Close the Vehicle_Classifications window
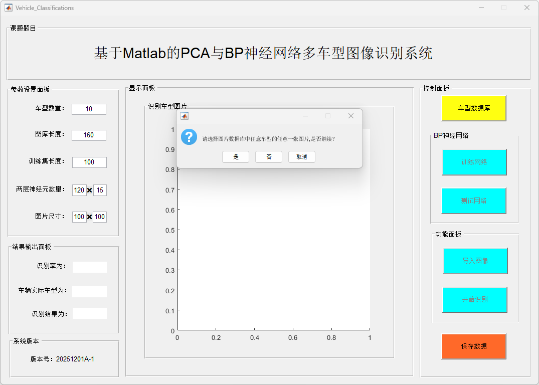Viewport: 539px width, 385px height. 526,8
